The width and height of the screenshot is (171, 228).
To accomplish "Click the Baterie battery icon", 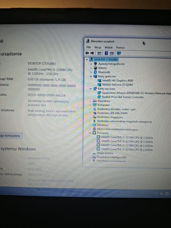I will coord(95,68).
